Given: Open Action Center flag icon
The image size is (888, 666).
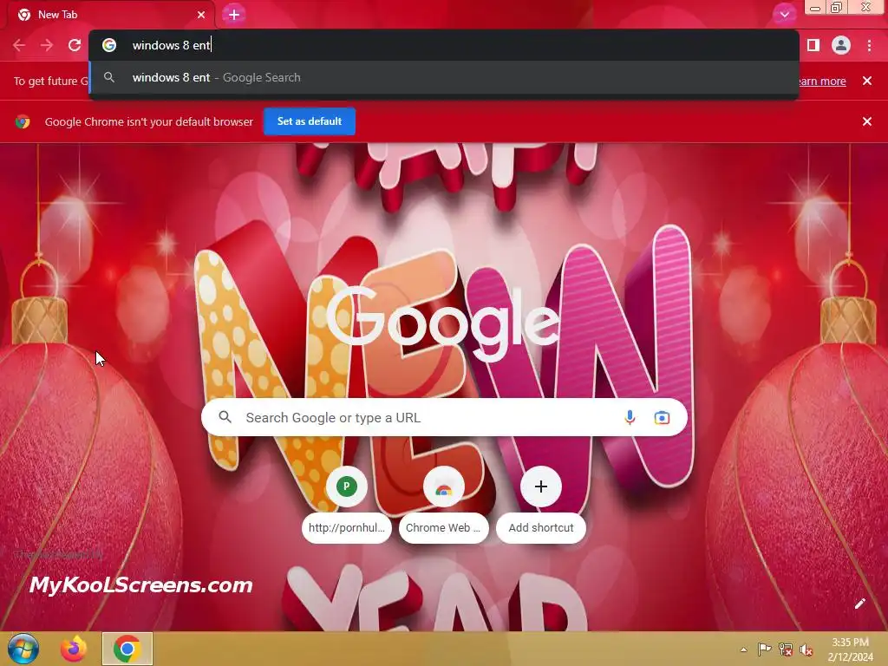Looking at the screenshot, I should click(765, 650).
